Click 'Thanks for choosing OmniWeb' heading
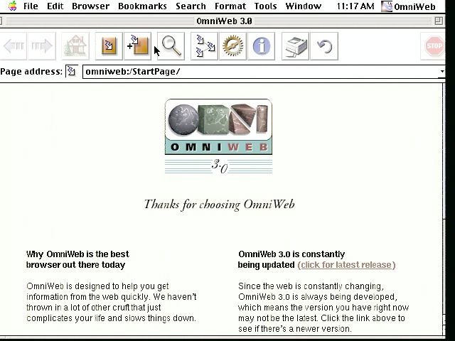The width and height of the screenshot is (455, 341). [x=220, y=205]
